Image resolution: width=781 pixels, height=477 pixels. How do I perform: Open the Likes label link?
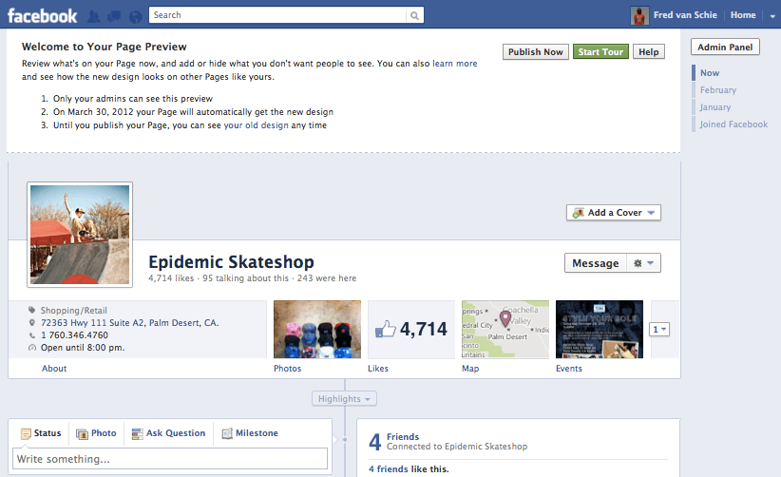click(x=378, y=369)
